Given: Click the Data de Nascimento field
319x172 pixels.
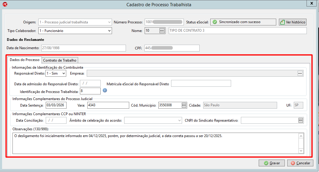Looking at the screenshot, I should coord(84,48).
